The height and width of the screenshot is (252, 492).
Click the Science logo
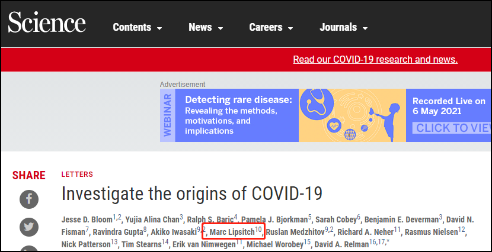[x=47, y=22]
